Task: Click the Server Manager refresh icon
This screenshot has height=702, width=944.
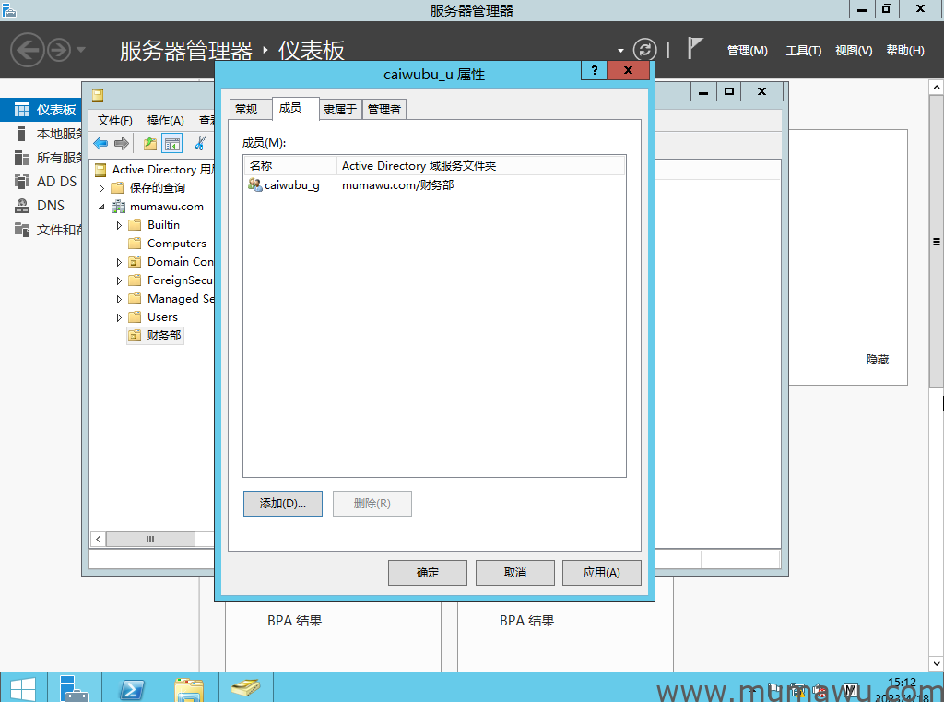Action: (x=645, y=50)
